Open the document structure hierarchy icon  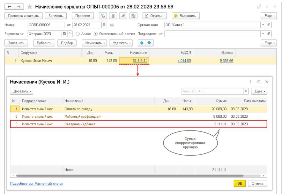[134, 16]
